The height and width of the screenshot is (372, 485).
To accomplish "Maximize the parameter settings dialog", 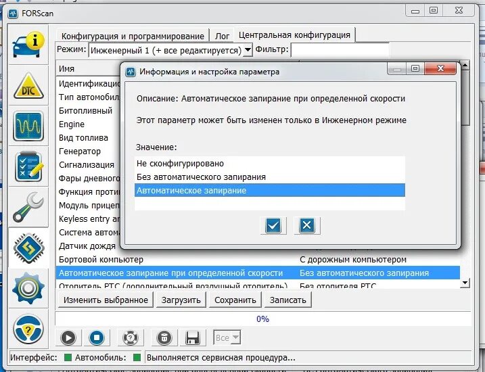I will tap(415, 68).
